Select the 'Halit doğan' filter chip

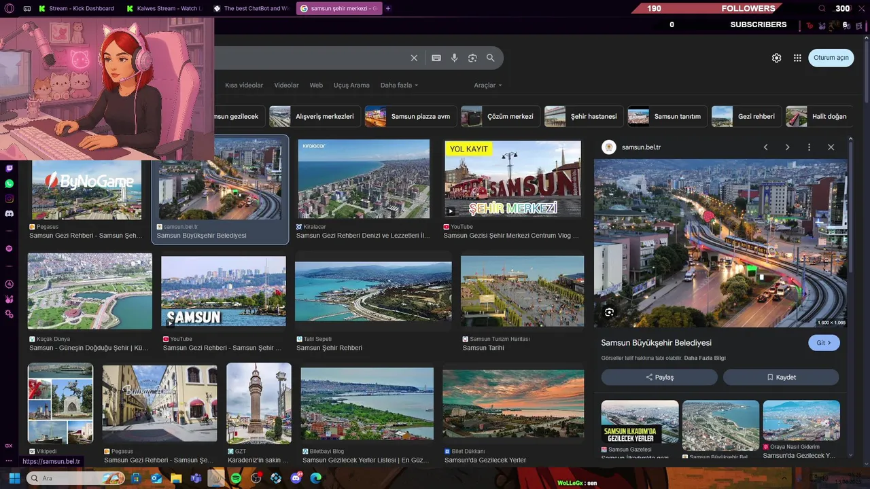(x=819, y=116)
